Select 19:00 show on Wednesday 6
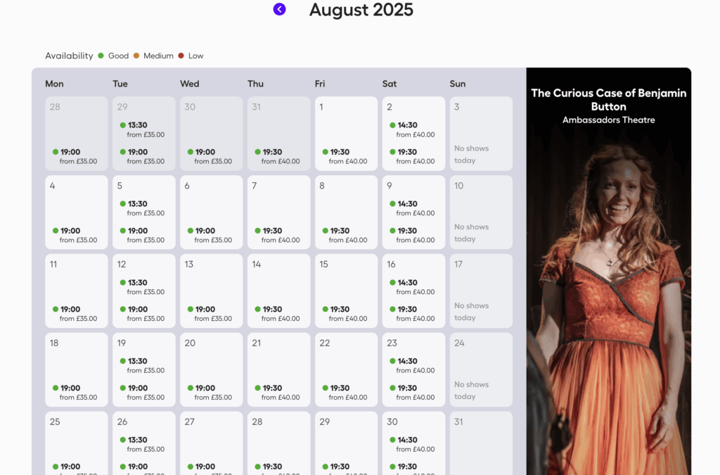The width and height of the screenshot is (720, 475). click(210, 235)
